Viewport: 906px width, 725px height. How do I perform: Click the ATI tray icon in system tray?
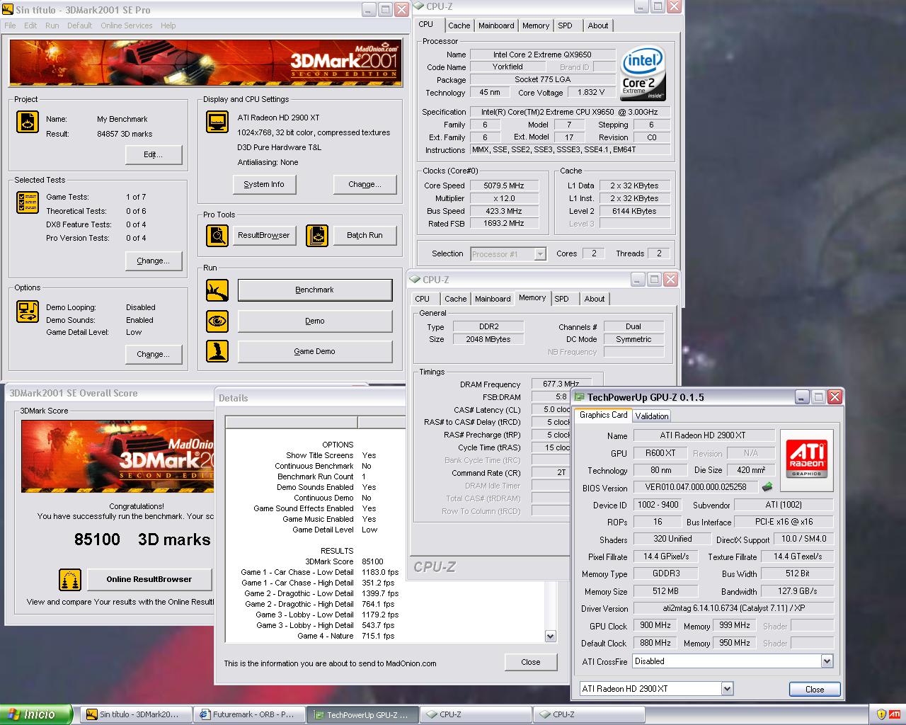pos(895,714)
